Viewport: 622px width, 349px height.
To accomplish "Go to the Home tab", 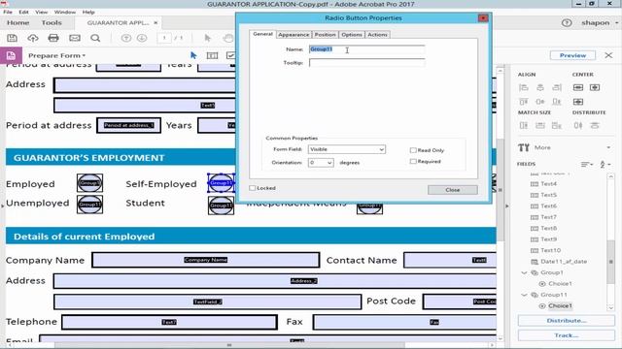I will [x=17, y=23].
